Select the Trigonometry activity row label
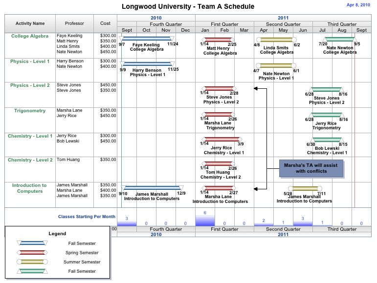The width and height of the screenshot is (377, 283). (30, 111)
